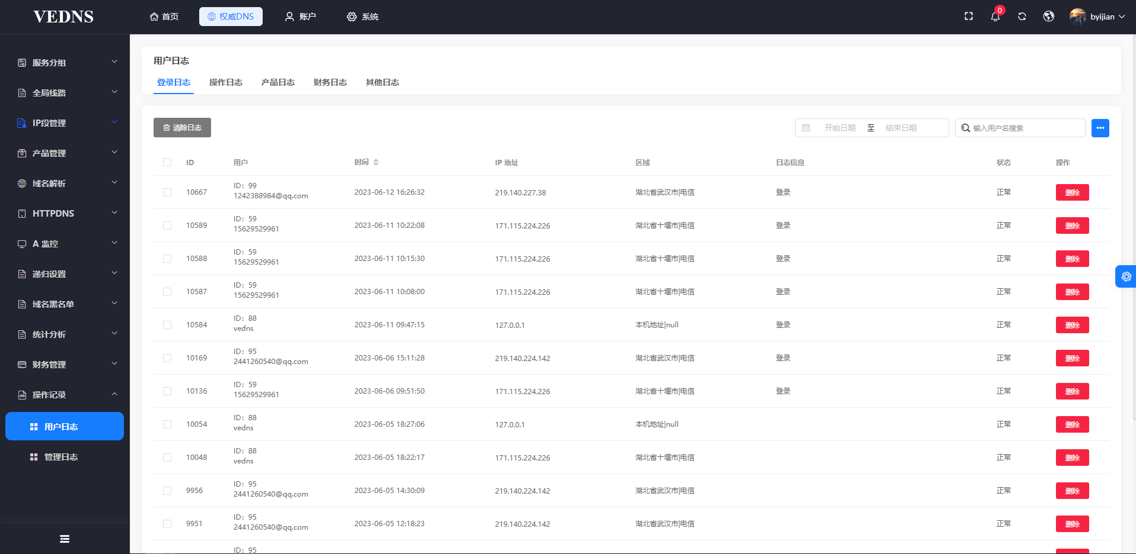
Task: Switch to the 财务日志 tab
Action: 330,82
